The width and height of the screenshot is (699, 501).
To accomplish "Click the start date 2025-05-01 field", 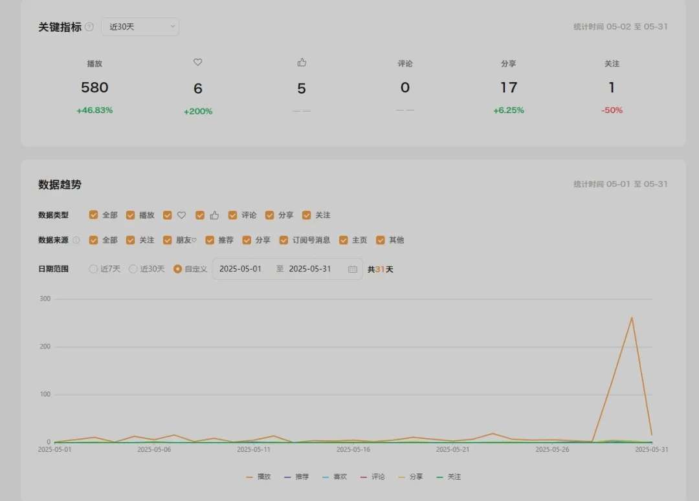I will pos(241,269).
